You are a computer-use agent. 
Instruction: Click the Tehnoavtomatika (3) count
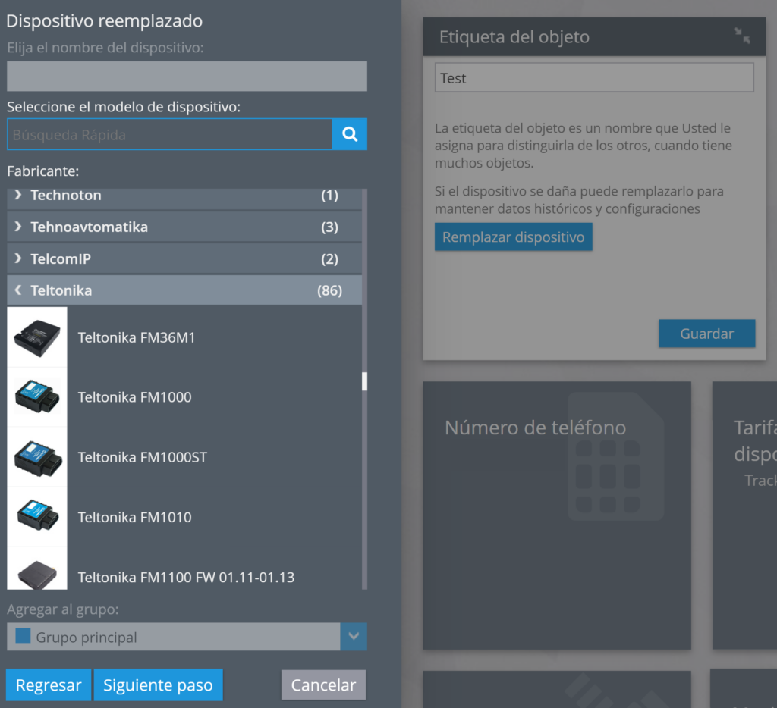(329, 227)
